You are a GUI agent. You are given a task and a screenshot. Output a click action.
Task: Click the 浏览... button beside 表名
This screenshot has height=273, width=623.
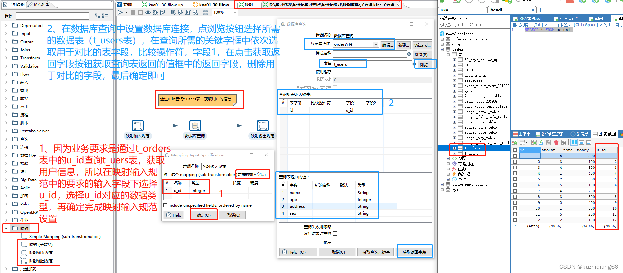pyautogui.click(x=425, y=65)
